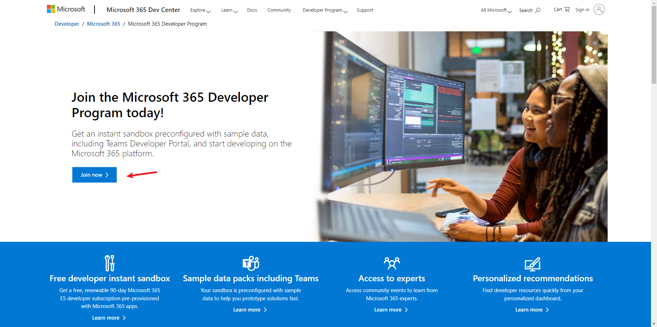
Task: Click the vertical scrollbar down arrow
Action: pyautogui.click(x=654, y=323)
